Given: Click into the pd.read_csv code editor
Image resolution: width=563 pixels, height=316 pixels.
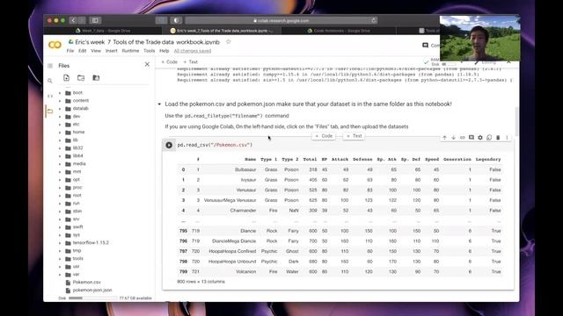Looking at the screenshot, I should point(343,145).
